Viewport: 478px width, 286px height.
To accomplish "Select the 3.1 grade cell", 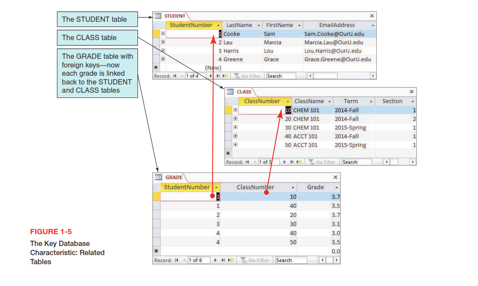I will [319, 224].
